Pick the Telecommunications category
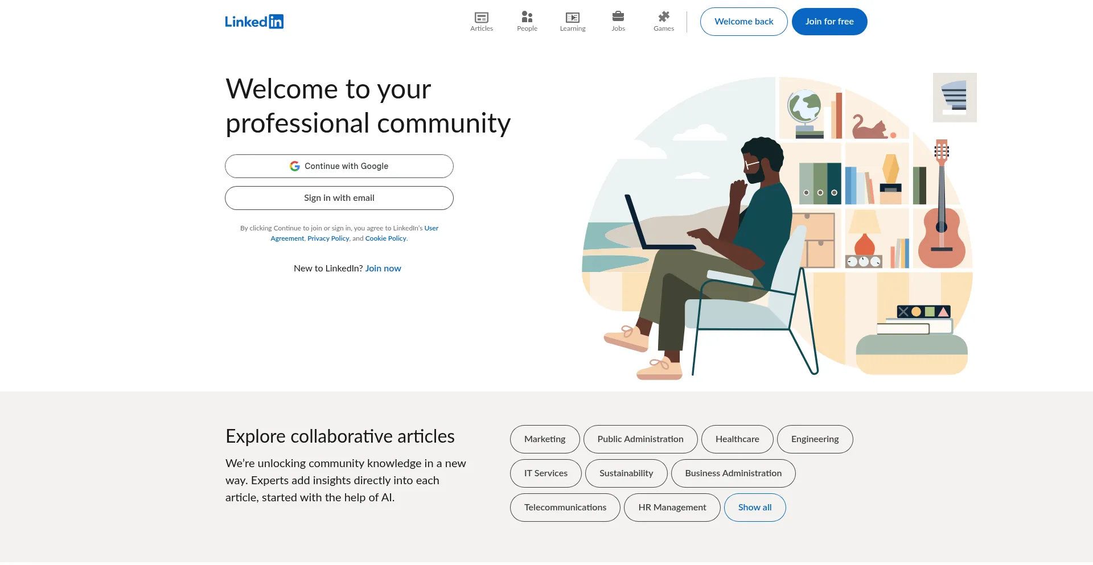Image resolution: width=1093 pixels, height=565 pixels. tap(565, 507)
